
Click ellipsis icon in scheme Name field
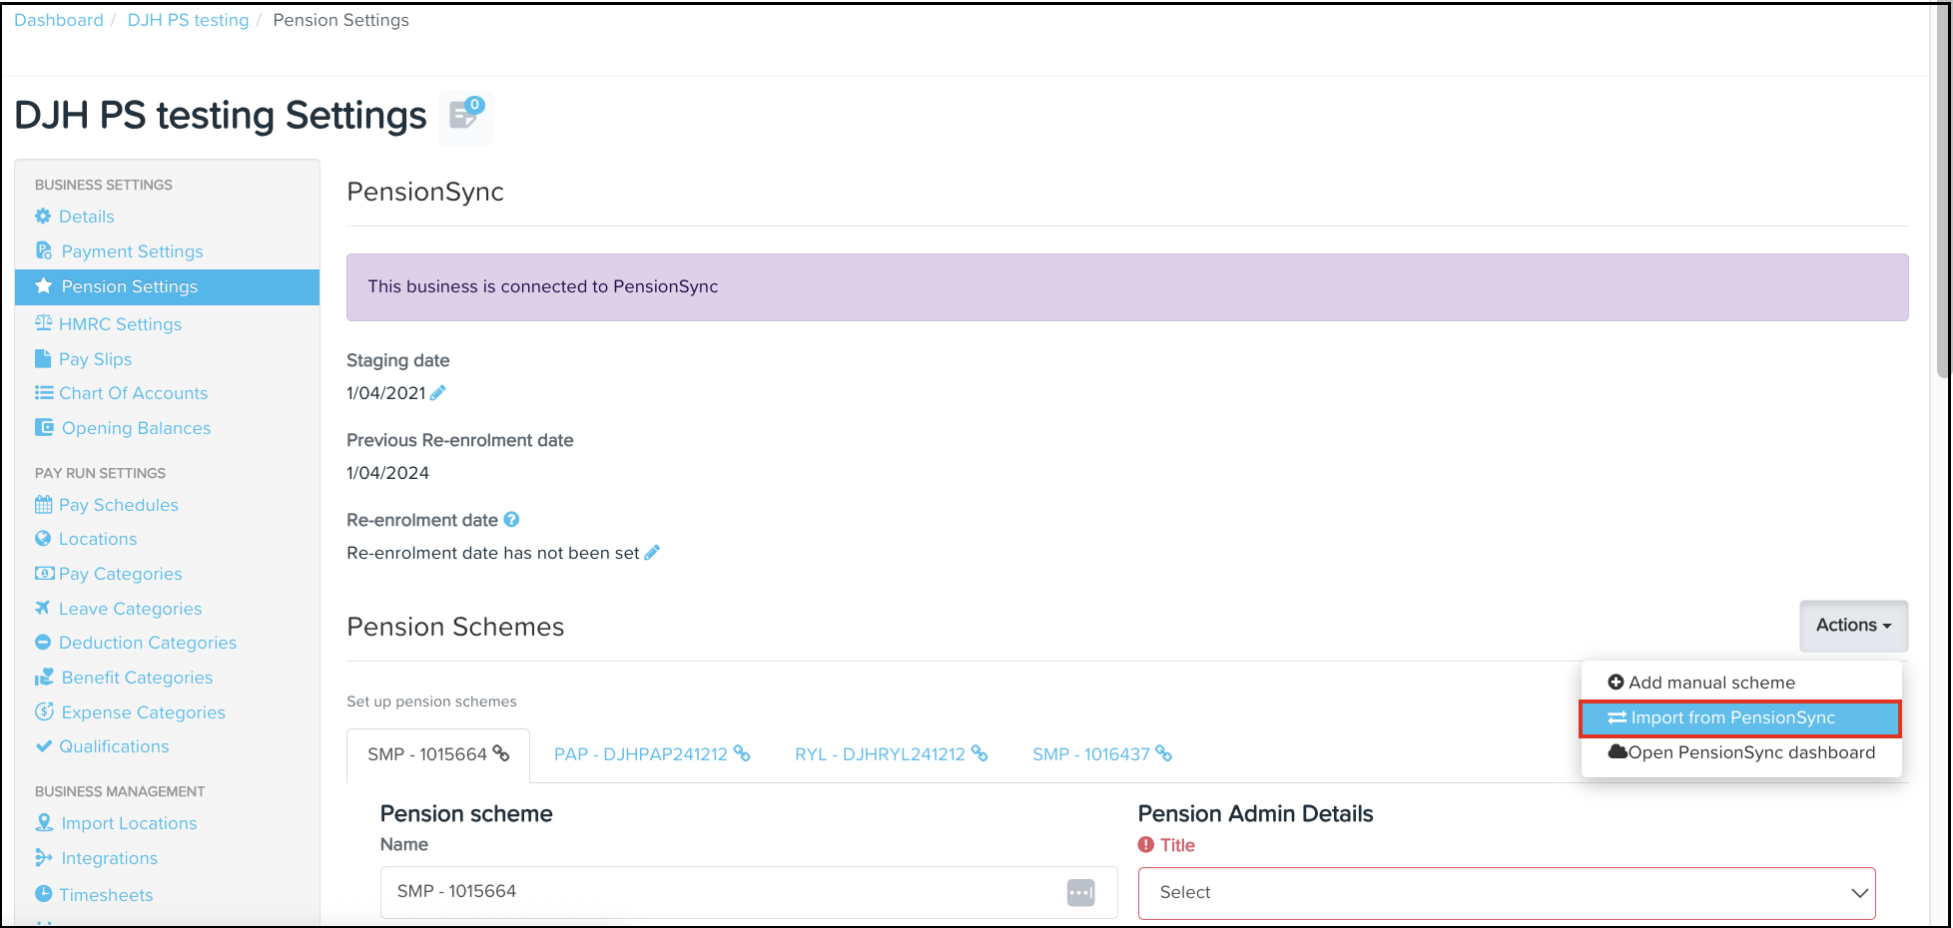coord(1080,892)
